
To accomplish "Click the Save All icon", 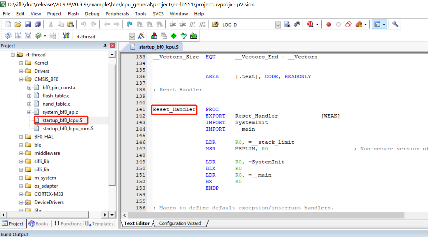I will [x=38, y=25].
